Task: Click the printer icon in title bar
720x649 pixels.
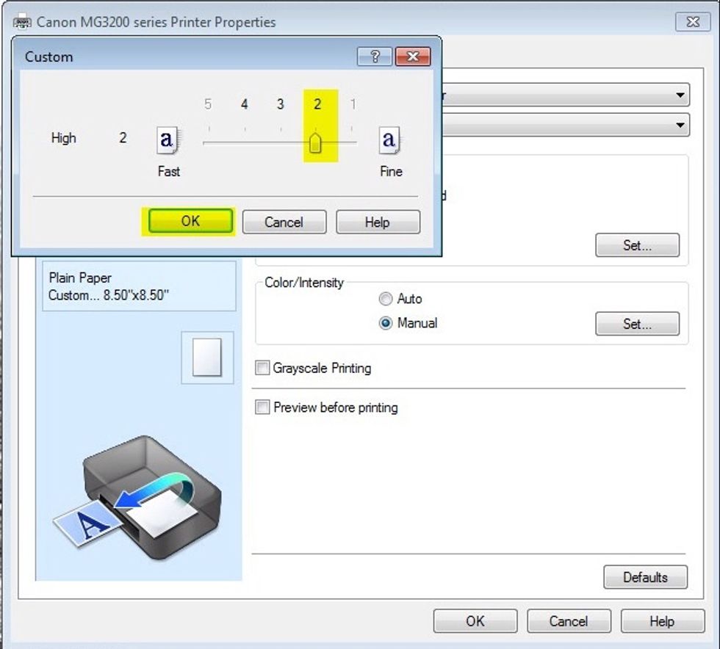Action: tap(23, 22)
